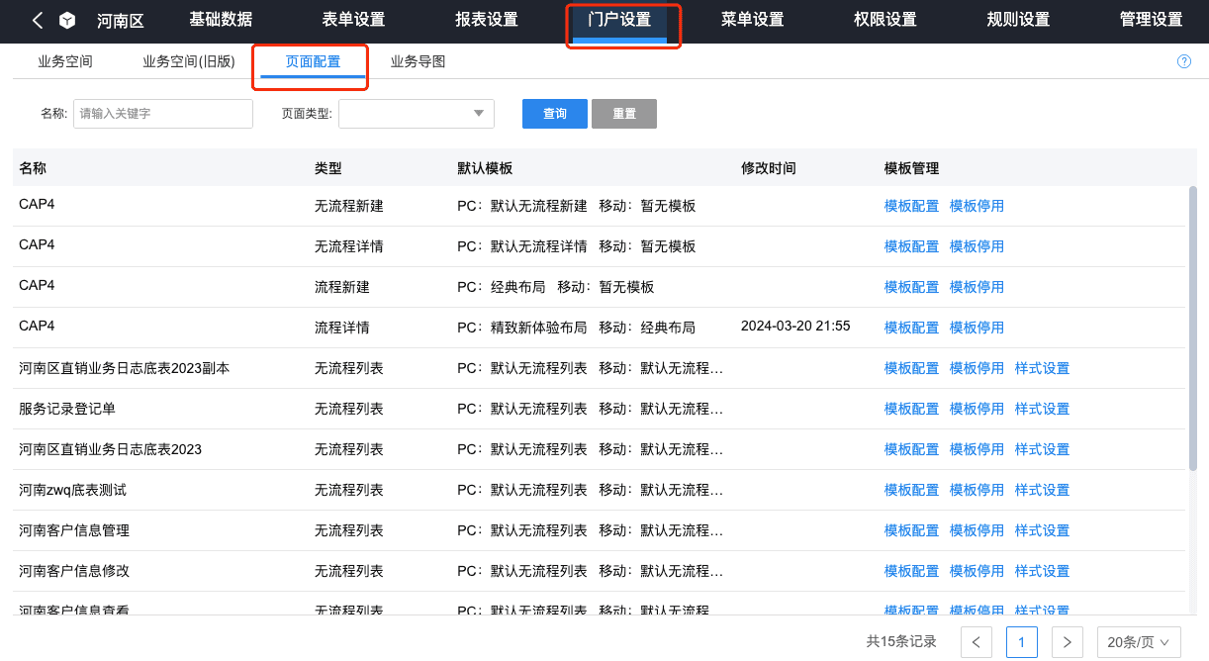Select the 河南客户信息修改 name cell

(x=74, y=571)
